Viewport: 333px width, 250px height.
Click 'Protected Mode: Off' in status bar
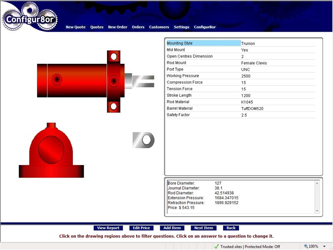(x=262, y=247)
